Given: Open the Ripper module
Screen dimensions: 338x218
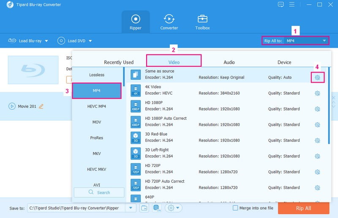Looking at the screenshot, I should (135, 22).
